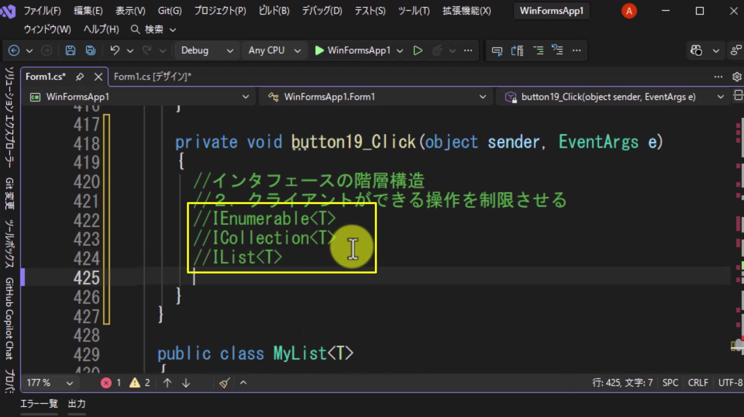Click the hot reload flame icon
This screenshot has height=417, width=744.
pyautogui.click(x=437, y=50)
